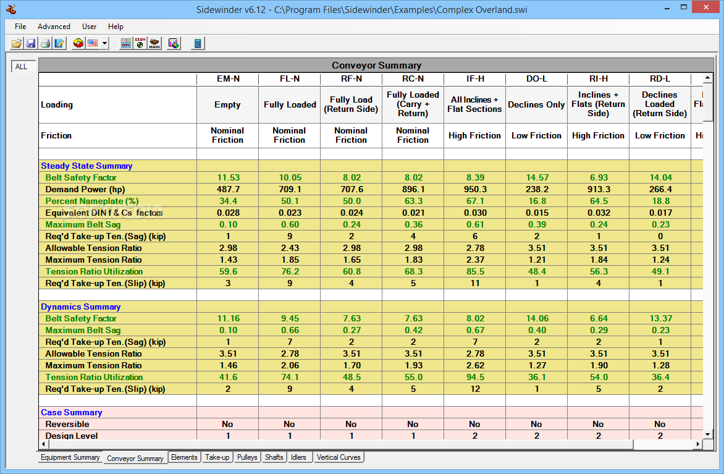Image resolution: width=724 pixels, height=474 pixels.
Task: Open the Pulleys tab
Action: tap(247, 457)
